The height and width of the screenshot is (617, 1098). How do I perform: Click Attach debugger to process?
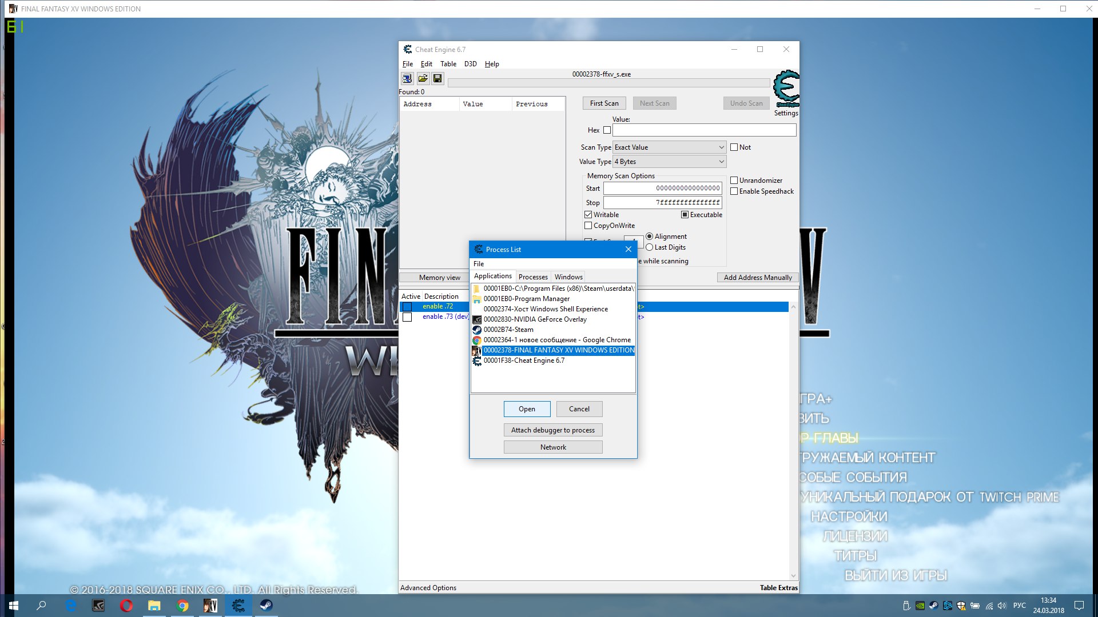coord(553,430)
